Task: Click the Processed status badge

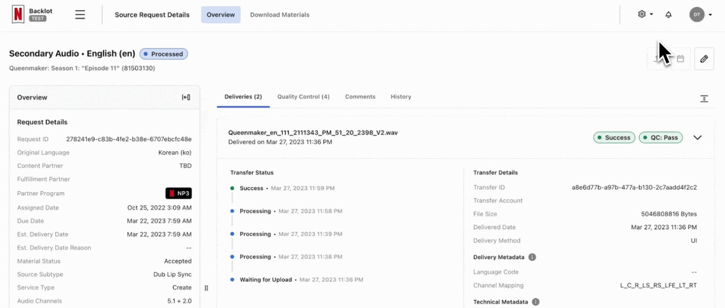Action: (x=164, y=54)
